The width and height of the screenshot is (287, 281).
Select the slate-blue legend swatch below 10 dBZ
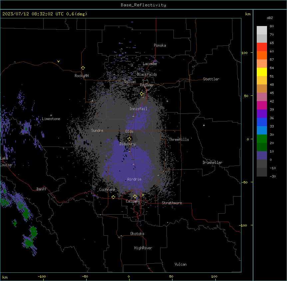point(262,156)
